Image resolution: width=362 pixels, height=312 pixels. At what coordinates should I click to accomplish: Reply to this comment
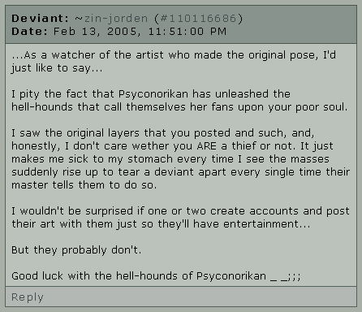(x=28, y=297)
